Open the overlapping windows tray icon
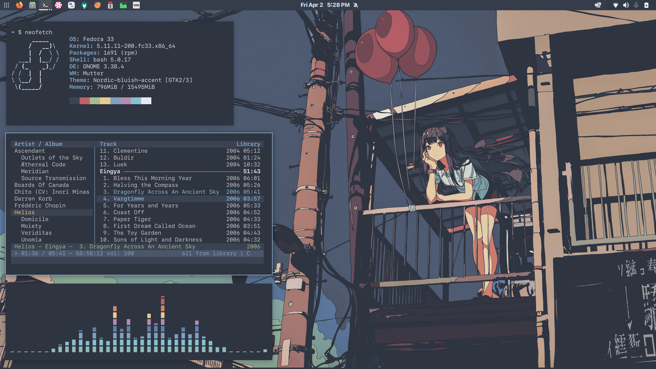The width and height of the screenshot is (656, 369). tap(598, 5)
